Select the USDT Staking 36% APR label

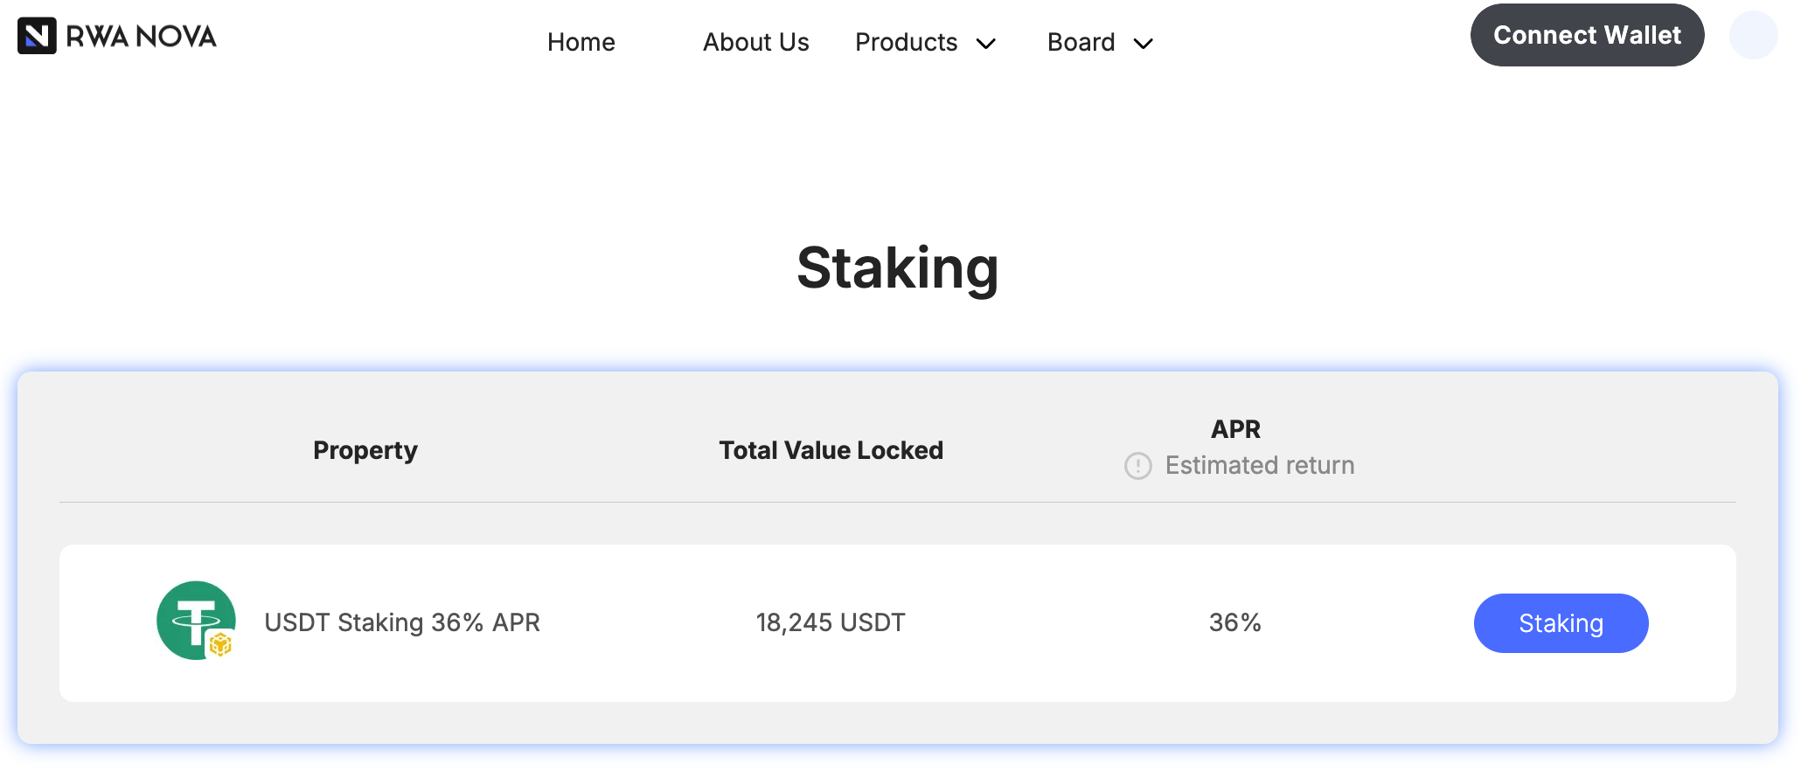(x=402, y=622)
